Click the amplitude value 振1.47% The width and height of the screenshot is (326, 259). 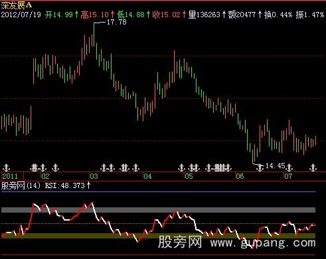[x=310, y=15]
